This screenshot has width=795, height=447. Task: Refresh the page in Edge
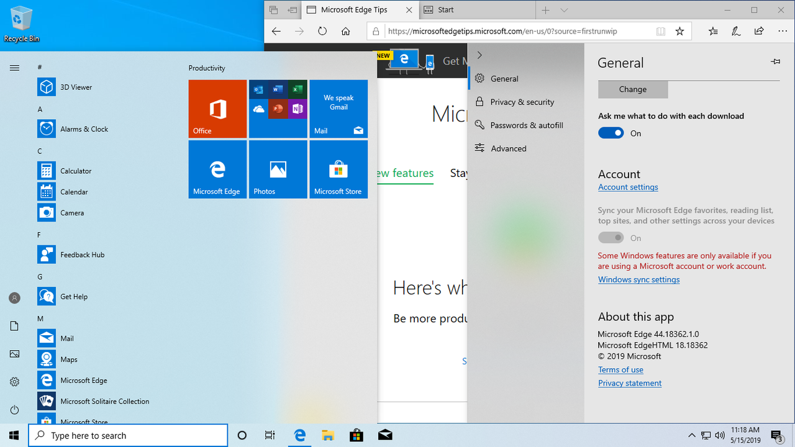(322, 31)
